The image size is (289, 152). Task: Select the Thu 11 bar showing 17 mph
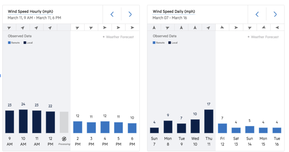coord(209,121)
